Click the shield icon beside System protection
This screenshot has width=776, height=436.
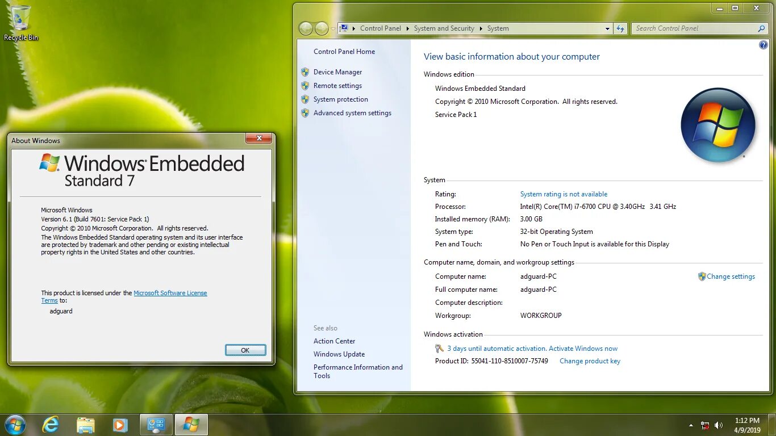[305, 99]
